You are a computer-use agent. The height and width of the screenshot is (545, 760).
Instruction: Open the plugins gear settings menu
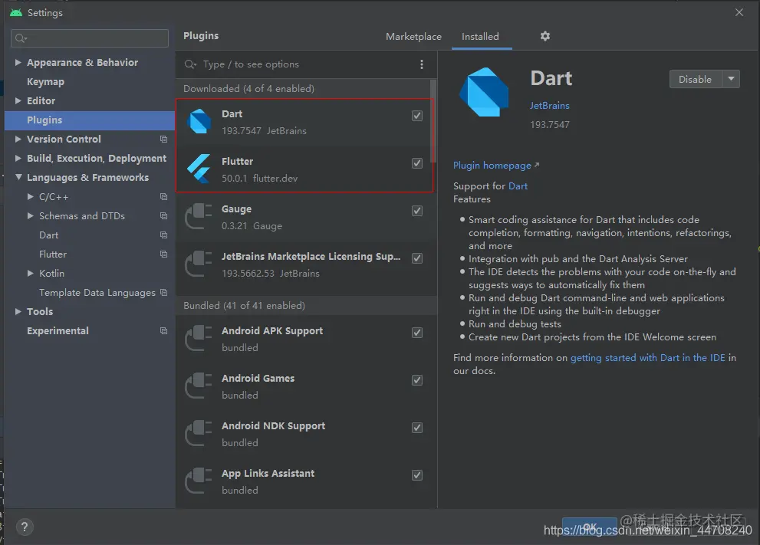pos(545,36)
